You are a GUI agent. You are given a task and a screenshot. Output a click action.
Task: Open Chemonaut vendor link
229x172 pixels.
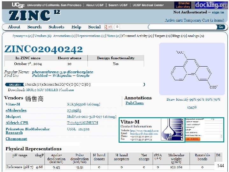pyautogui.click(x=16, y=139)
